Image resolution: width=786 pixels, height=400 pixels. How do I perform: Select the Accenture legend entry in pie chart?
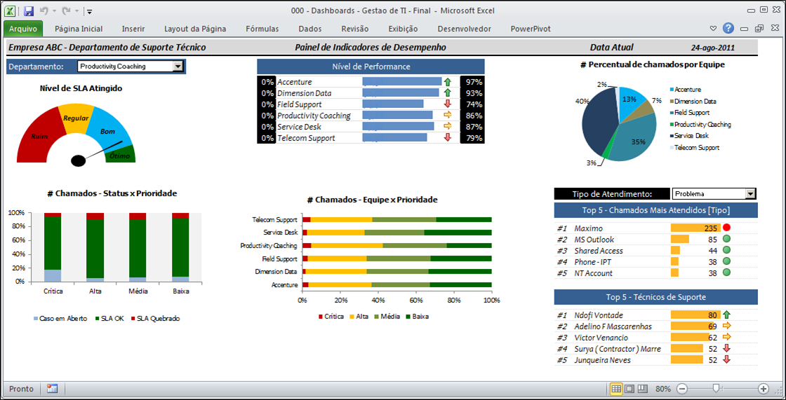coord(686,90)
